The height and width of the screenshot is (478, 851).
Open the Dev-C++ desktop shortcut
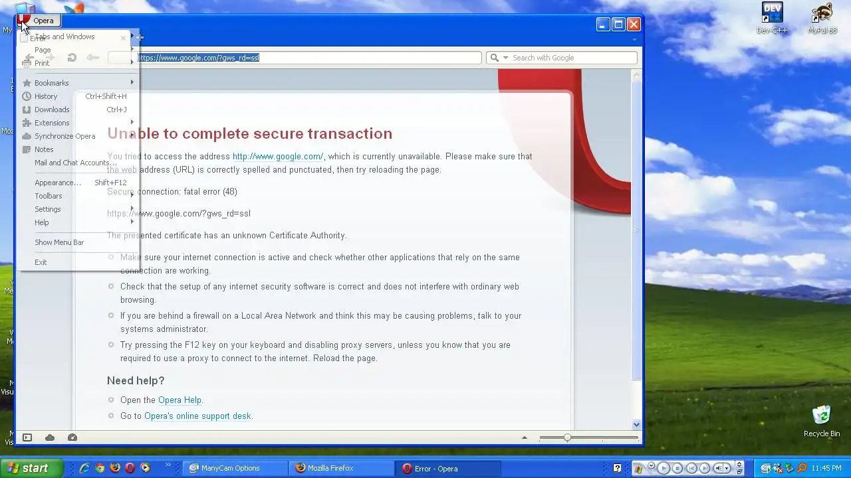click(x=772, y=19)
